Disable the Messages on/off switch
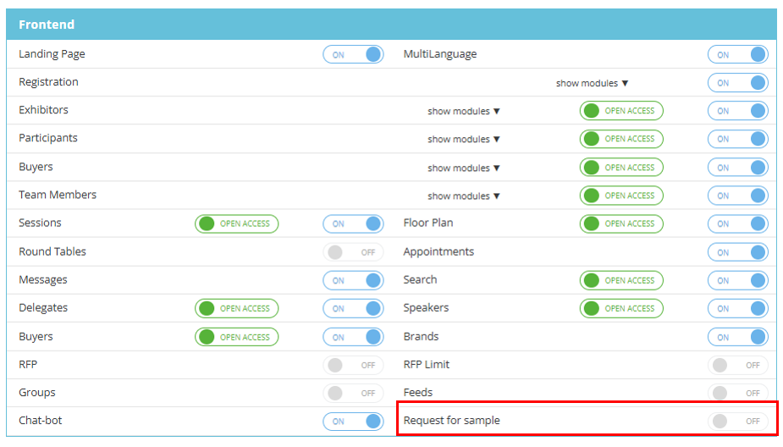Viewport: 783px width, 447px height. point(353,280)
